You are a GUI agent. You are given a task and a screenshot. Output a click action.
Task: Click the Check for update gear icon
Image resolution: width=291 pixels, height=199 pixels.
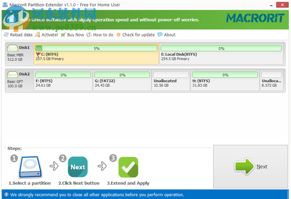click(118, 35)
